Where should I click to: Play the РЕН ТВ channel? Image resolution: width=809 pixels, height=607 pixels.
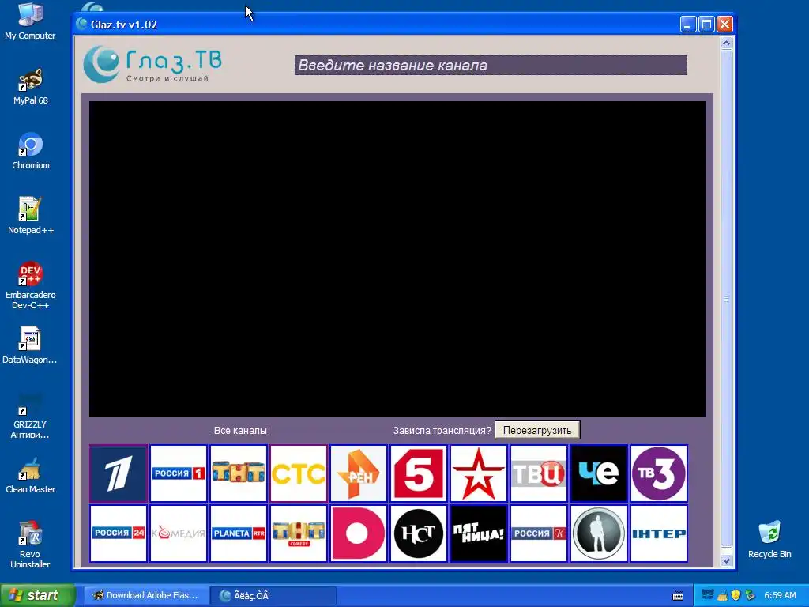pos(359,473)
